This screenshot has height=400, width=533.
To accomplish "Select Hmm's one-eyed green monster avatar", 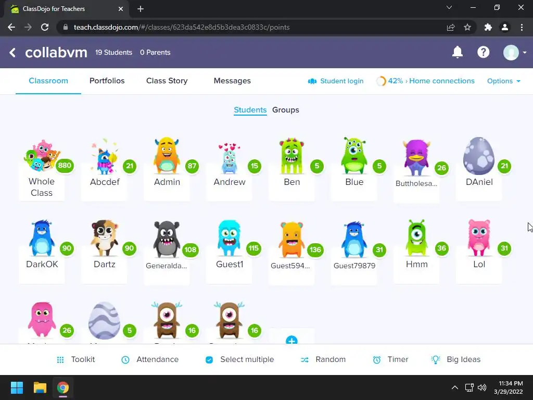I will (417, 238).
